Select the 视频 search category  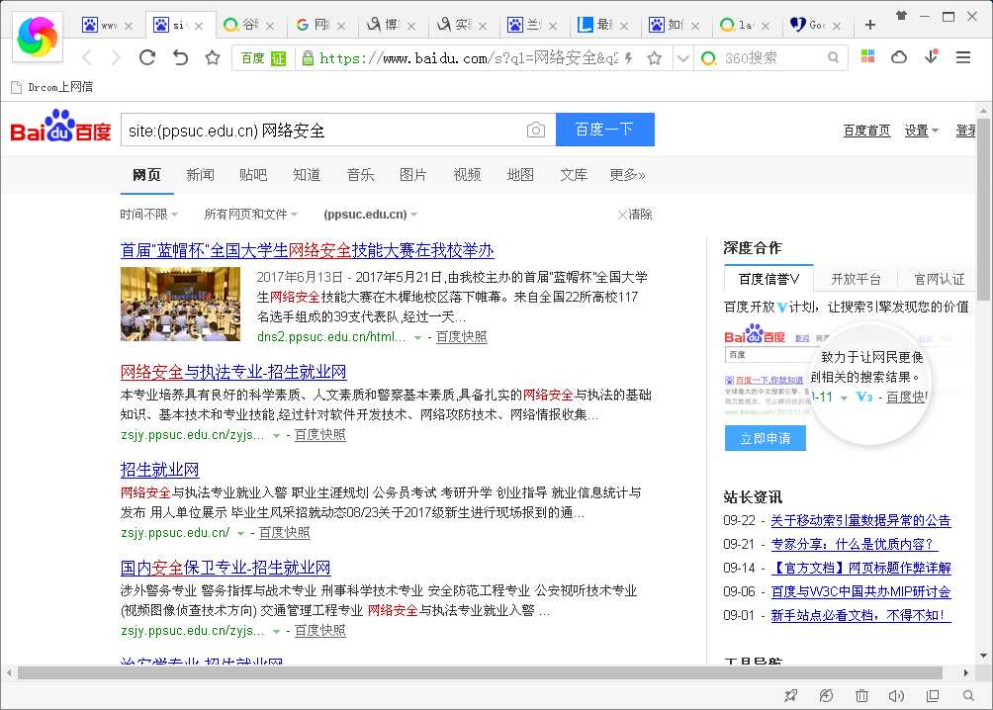pos(468,175)
